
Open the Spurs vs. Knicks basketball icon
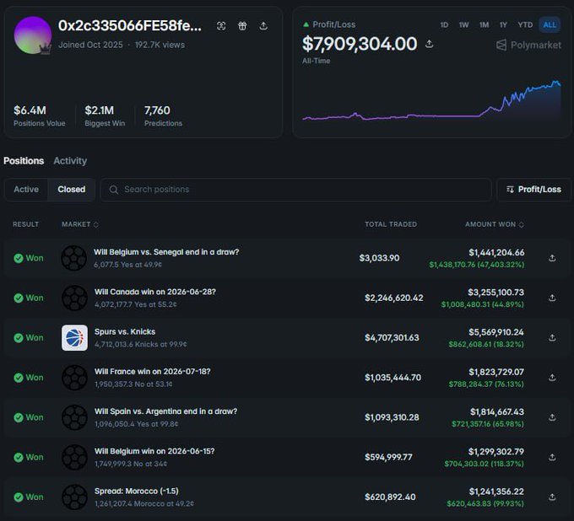coord(74,338)
